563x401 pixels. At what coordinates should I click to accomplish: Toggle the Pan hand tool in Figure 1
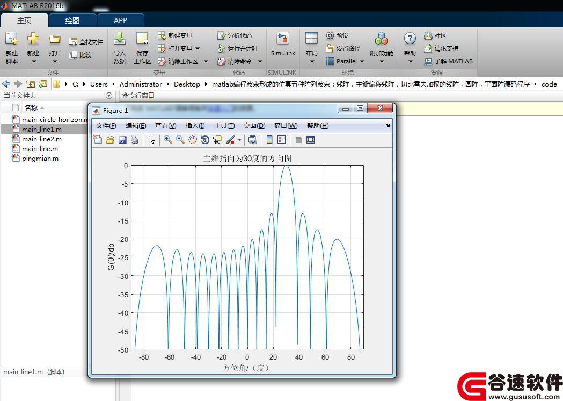(193, 140)
